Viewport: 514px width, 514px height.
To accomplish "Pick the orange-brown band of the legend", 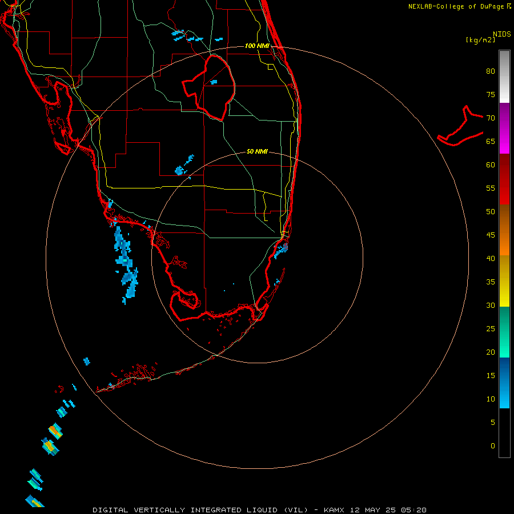I will pos(504,230).
